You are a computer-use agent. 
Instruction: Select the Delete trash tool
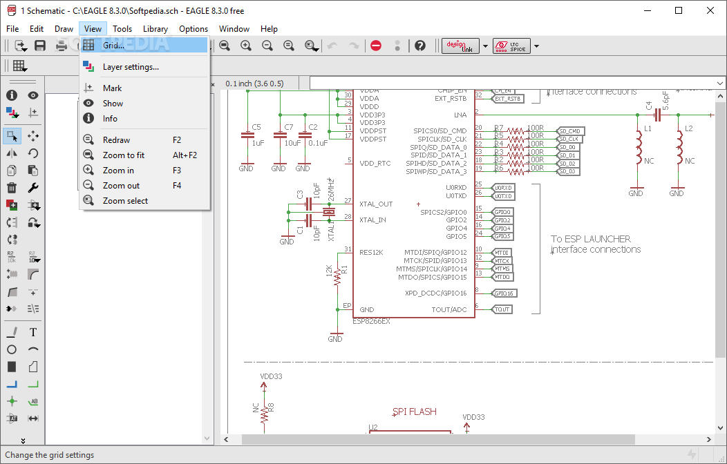pos(12,188)
